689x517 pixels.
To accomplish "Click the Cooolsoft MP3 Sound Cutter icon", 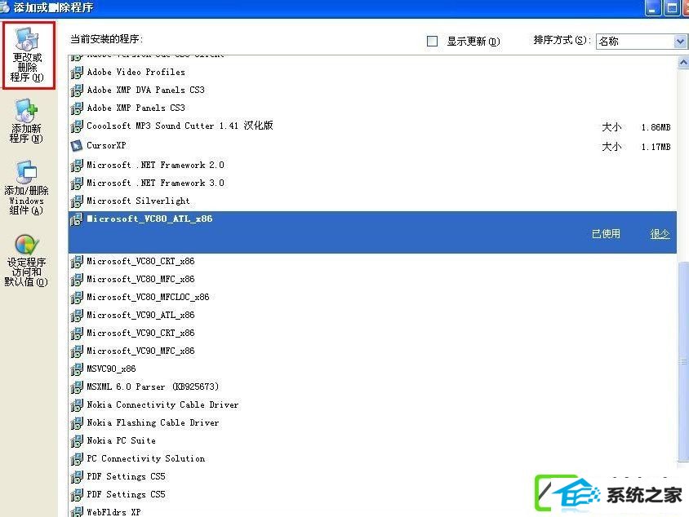I will pos(77,126).
